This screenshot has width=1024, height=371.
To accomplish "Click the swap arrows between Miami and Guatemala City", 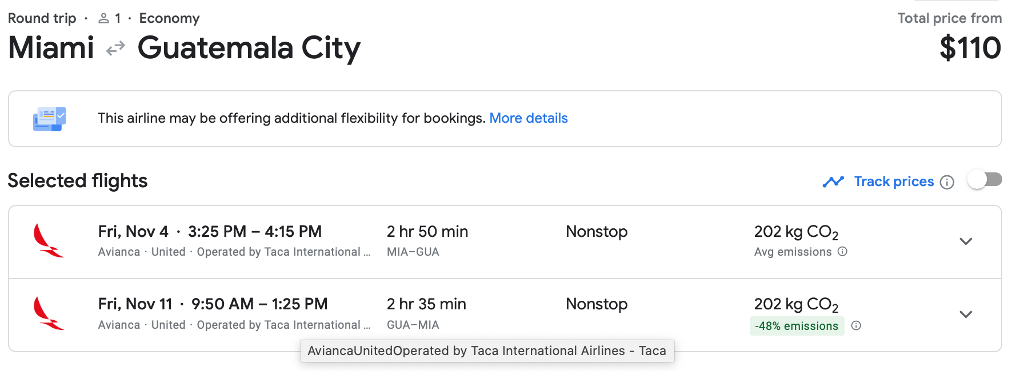I will tap(115, 49).
